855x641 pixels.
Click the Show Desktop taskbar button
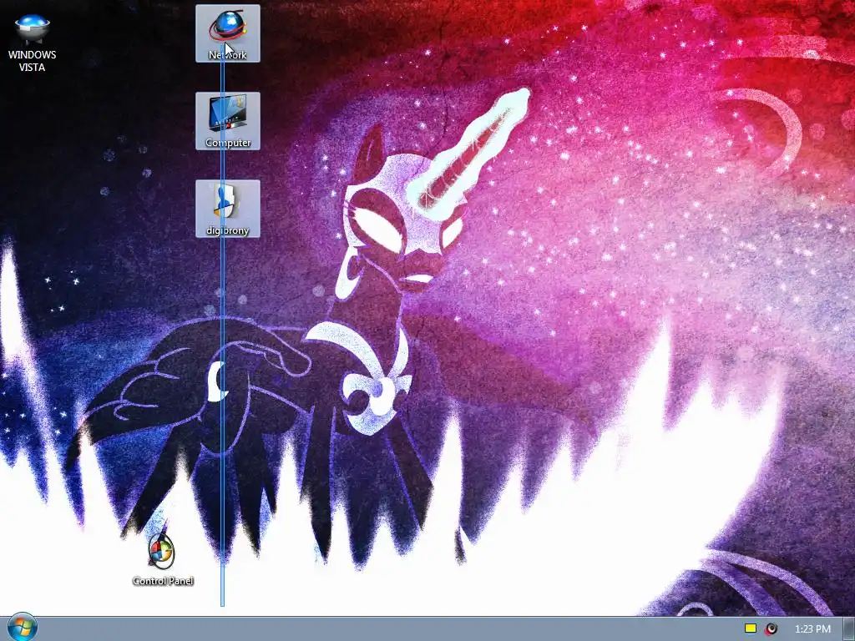coord(848,629)
